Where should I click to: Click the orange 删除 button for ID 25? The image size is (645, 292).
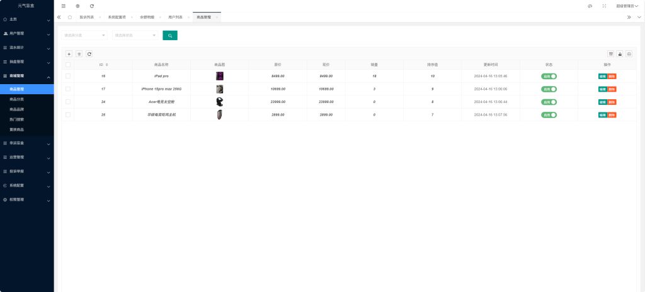[612, 115]
